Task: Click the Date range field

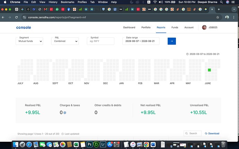Action: click(x=141, y=41)
